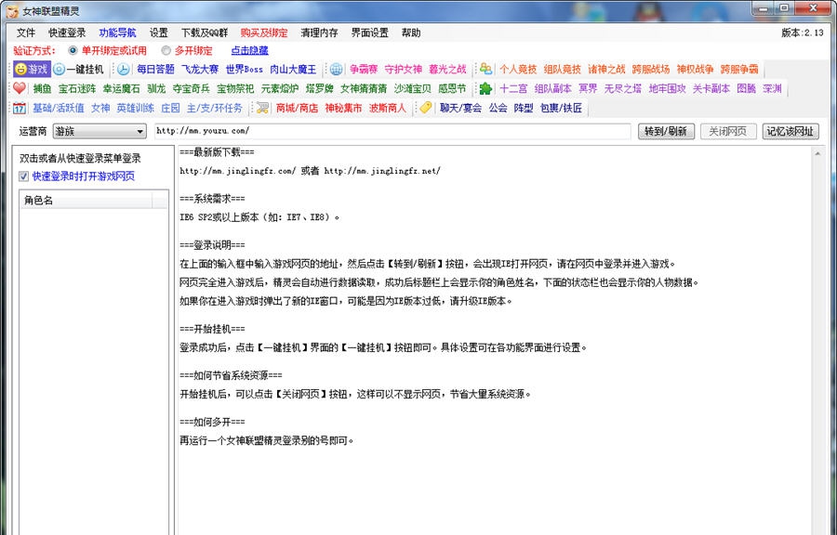The height and width of the screenshot is (535, 837).
Task: Choose 多开绑定 radio option
Action: (x=165, y=49)
